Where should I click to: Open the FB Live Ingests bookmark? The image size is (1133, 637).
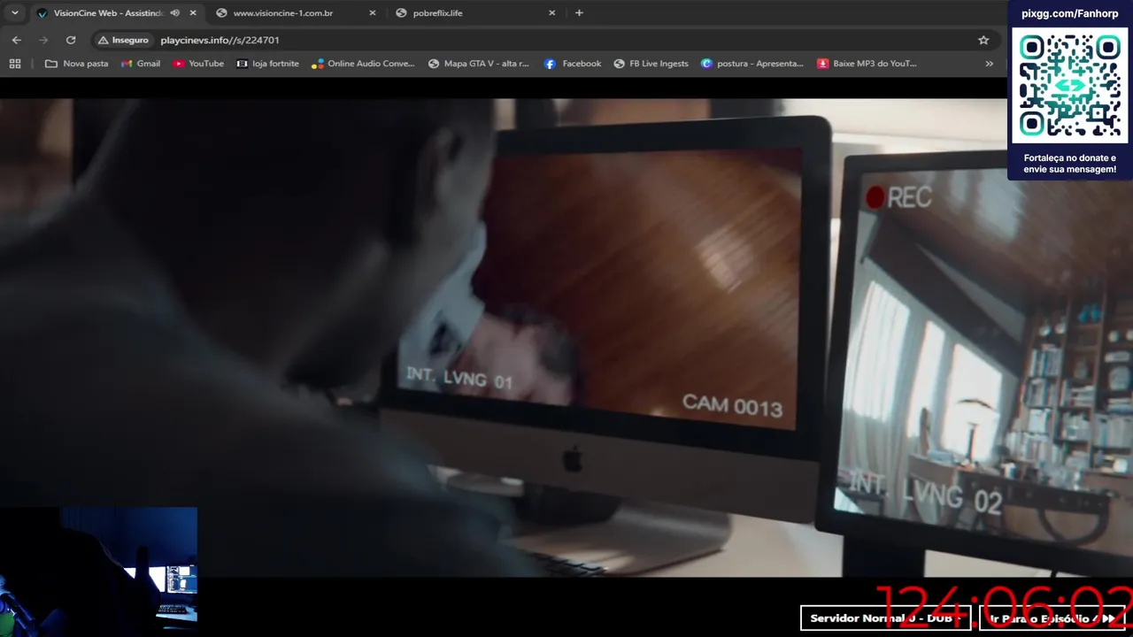point(651,64)
